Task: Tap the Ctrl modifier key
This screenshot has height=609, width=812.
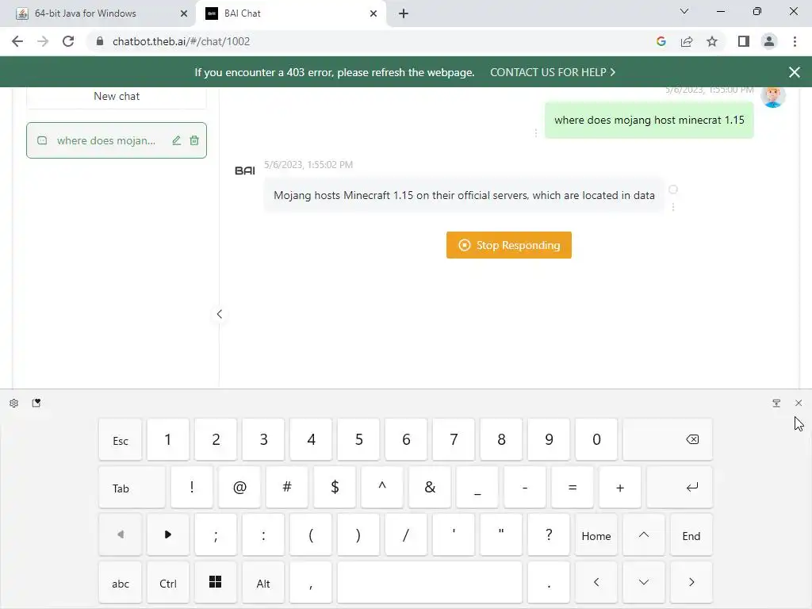Action: 168,583
